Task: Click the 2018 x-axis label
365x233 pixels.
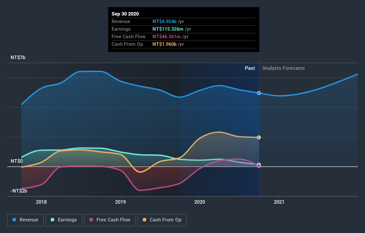Action: 41,202
